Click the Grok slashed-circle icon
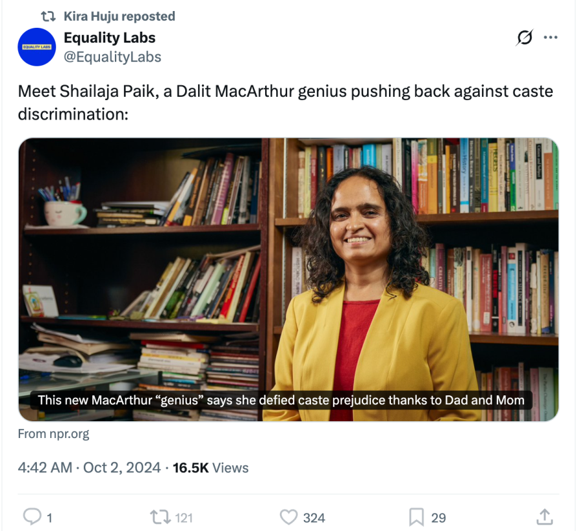Viewport: 580px width, 531px height. pos(525,38)
